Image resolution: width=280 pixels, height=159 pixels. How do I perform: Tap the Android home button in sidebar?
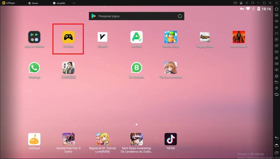point(276,145)
